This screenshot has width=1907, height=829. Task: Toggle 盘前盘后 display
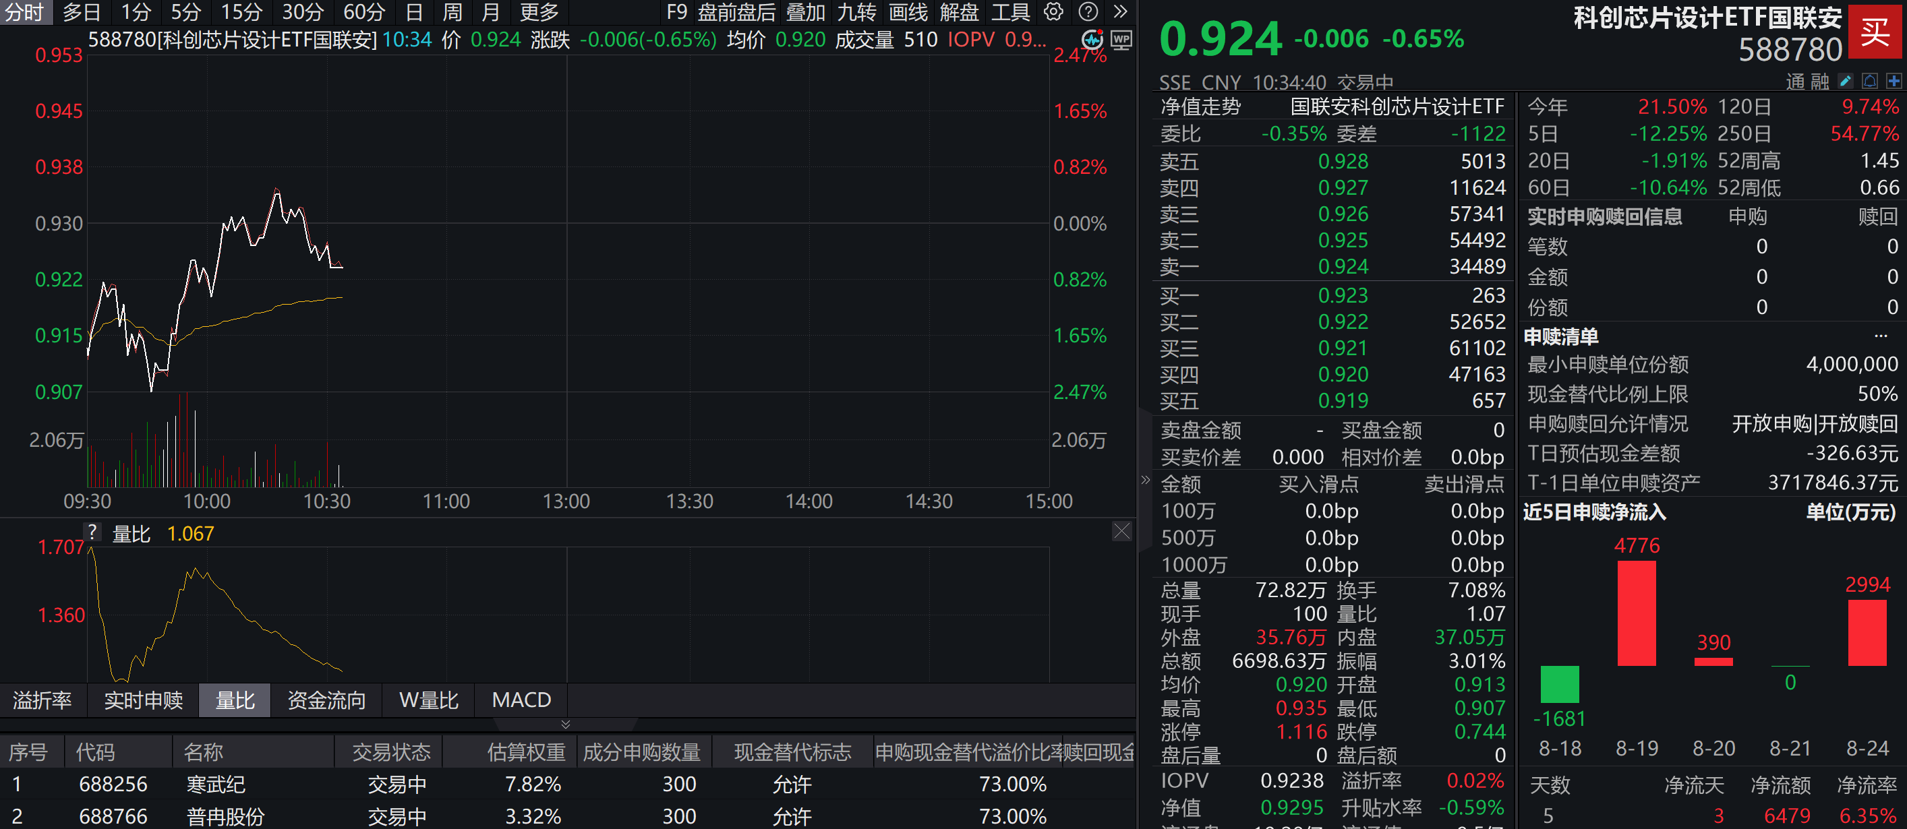(x=736, y=12)
